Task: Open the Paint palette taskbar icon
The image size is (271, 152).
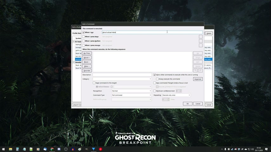Action: (80, 149)
